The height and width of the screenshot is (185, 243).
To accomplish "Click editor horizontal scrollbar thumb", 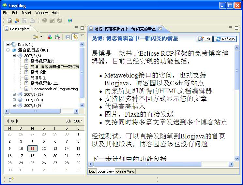I will (x=148, y=164).
